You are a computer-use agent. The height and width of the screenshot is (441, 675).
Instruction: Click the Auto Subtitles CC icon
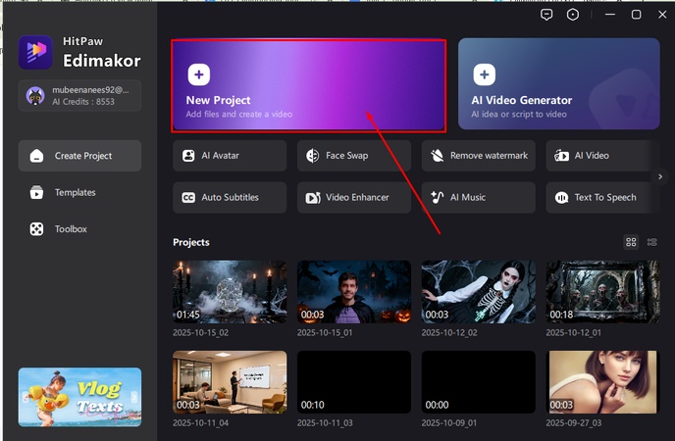click(188, 197)
